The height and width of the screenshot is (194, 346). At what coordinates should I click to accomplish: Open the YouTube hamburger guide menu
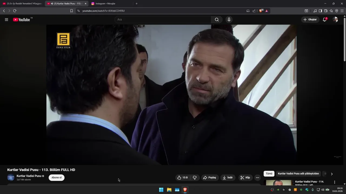point(6,19)
